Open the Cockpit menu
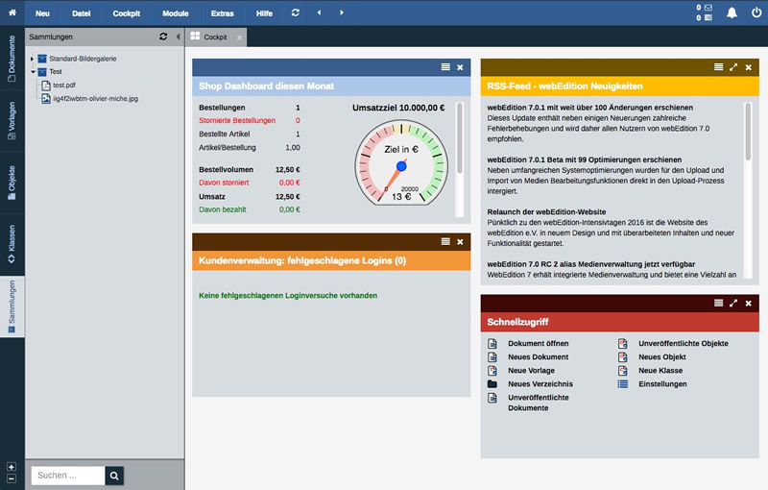The height and width of the screenshot is (490, 768). coord(127,13)
